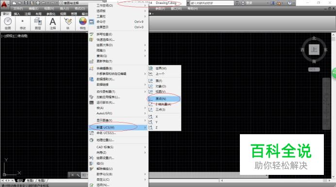336x187 pixels.
Task: Open 编辑(E) in the menu bar
Action: [x=34, y=9]
